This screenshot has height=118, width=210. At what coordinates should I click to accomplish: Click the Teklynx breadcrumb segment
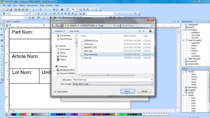[73, 26]
